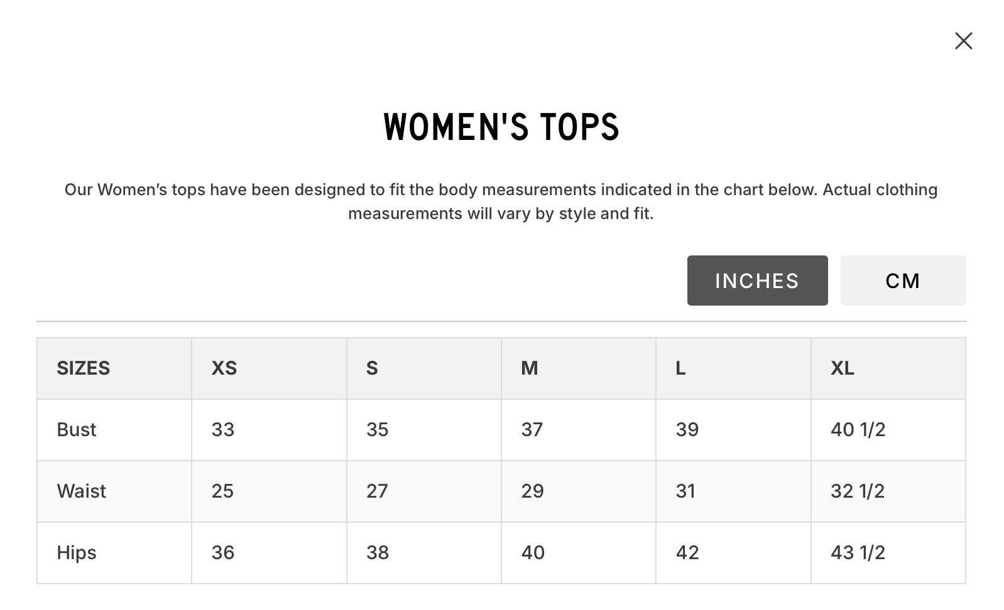Switch measurements to INCHES
The image size is (1004, 610).
point(757,281)
